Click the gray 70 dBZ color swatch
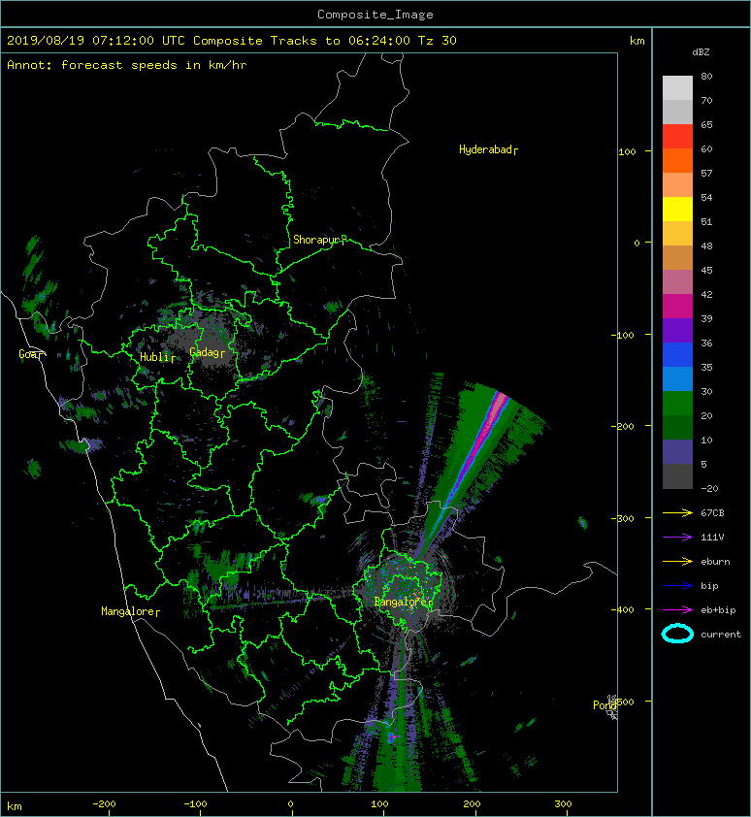The image size is (751, 817). 677,112
